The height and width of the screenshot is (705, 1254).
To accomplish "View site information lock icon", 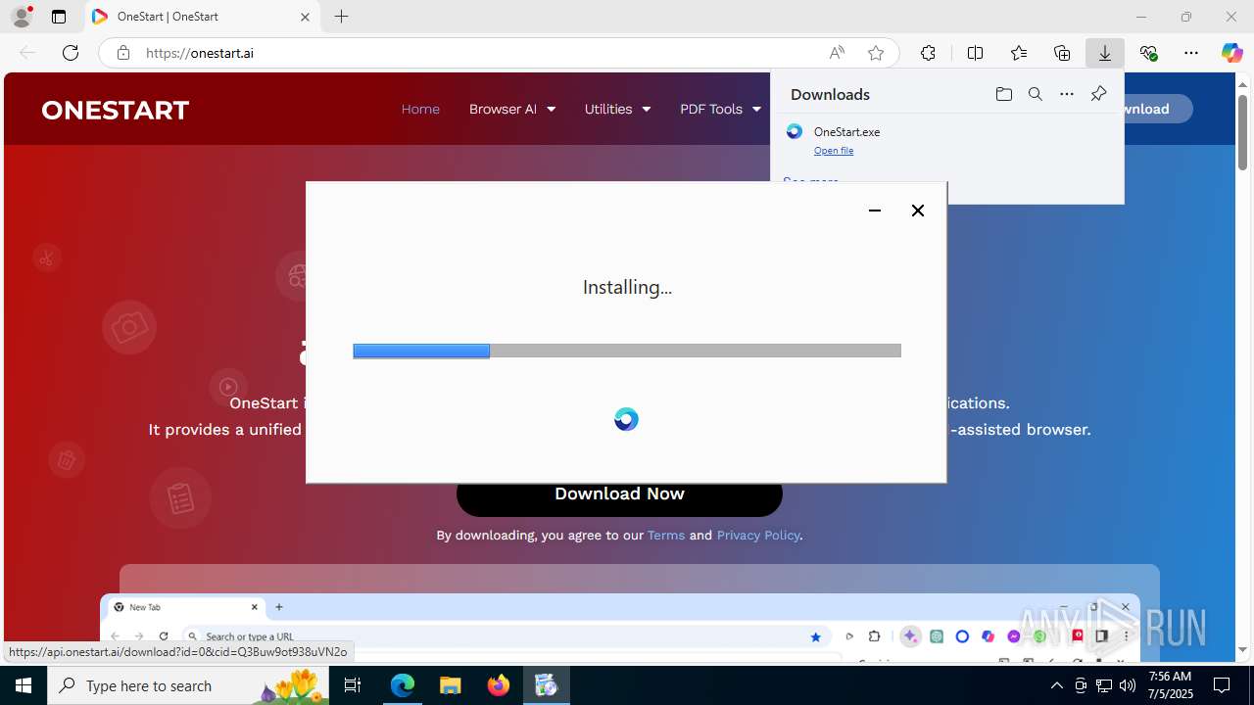I will [123, 53].
